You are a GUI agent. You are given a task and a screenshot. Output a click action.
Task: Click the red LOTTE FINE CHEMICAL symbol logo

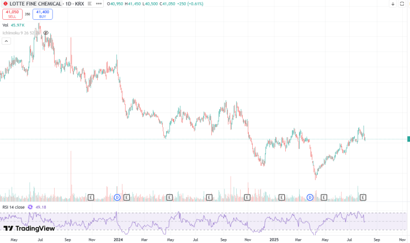coord(5,4)
